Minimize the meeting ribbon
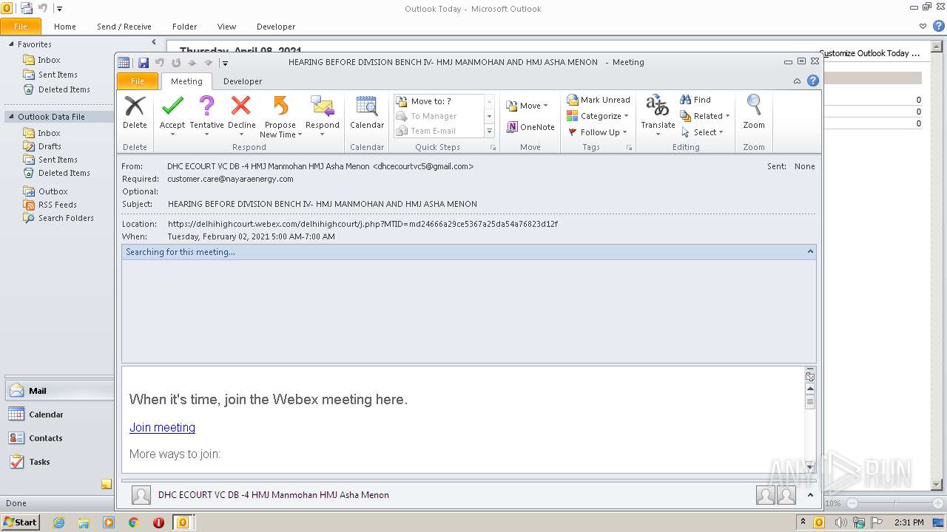Screen dimensions: 947x532 click(x=797, y=81)
